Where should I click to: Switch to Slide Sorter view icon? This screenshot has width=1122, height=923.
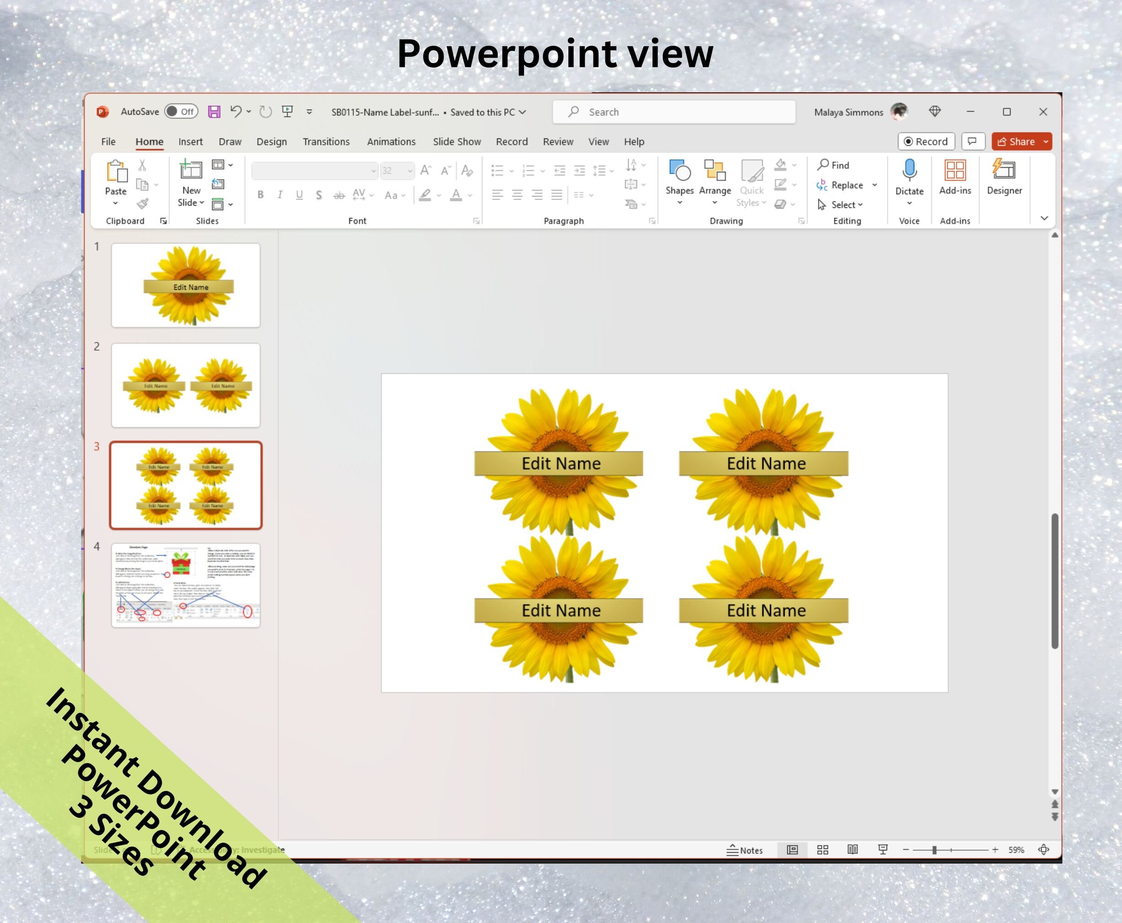coord(823,849)
